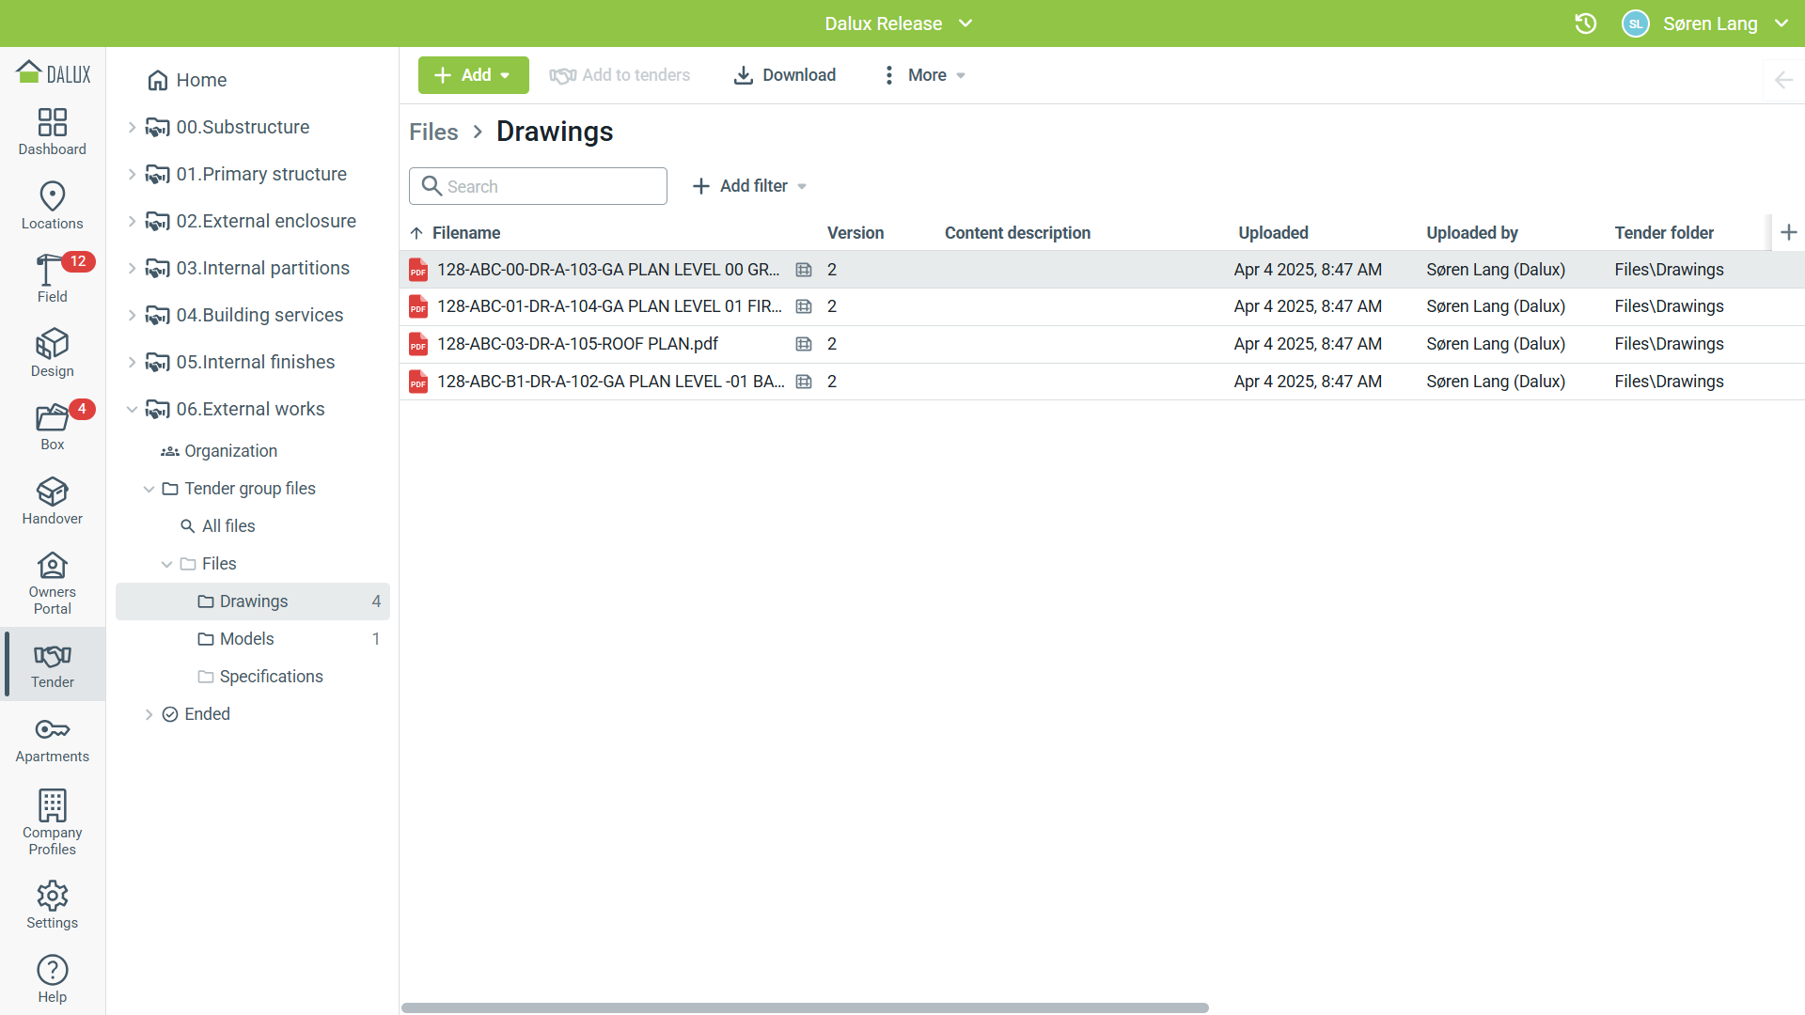The height and width of the screenshot is (1015, 1805).
Task: Click the SL user avatar
Action: pyautogui.click(x=1636, y=23)
